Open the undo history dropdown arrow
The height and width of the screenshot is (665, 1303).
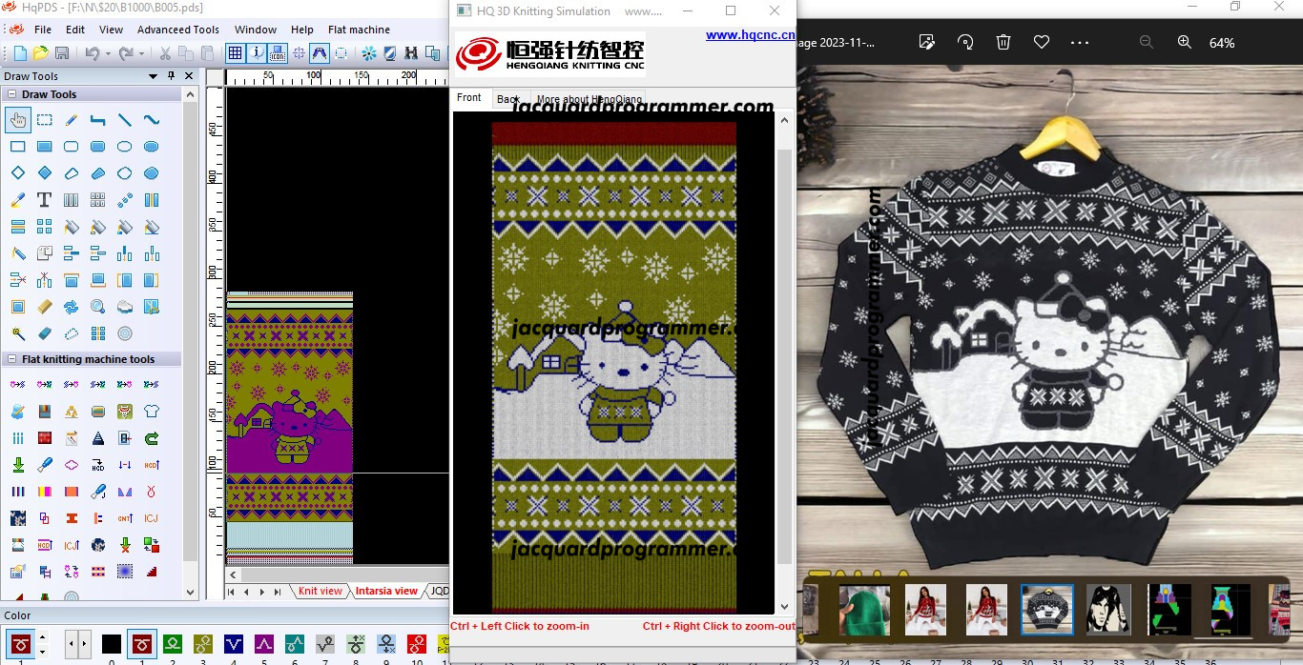(108, 53)
